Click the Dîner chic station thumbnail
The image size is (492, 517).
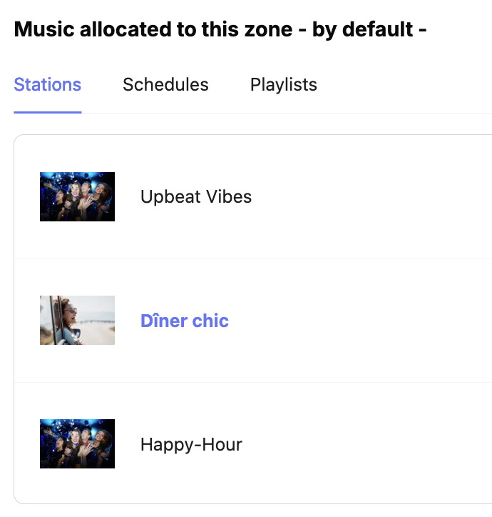(x=77, y=321)
